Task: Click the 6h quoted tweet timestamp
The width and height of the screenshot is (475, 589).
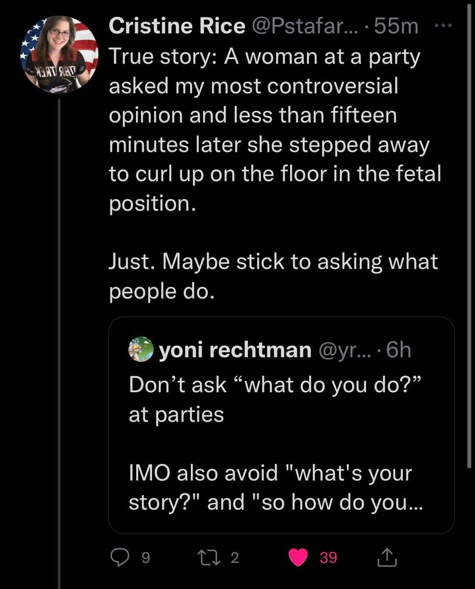Action: pos(398,349)
